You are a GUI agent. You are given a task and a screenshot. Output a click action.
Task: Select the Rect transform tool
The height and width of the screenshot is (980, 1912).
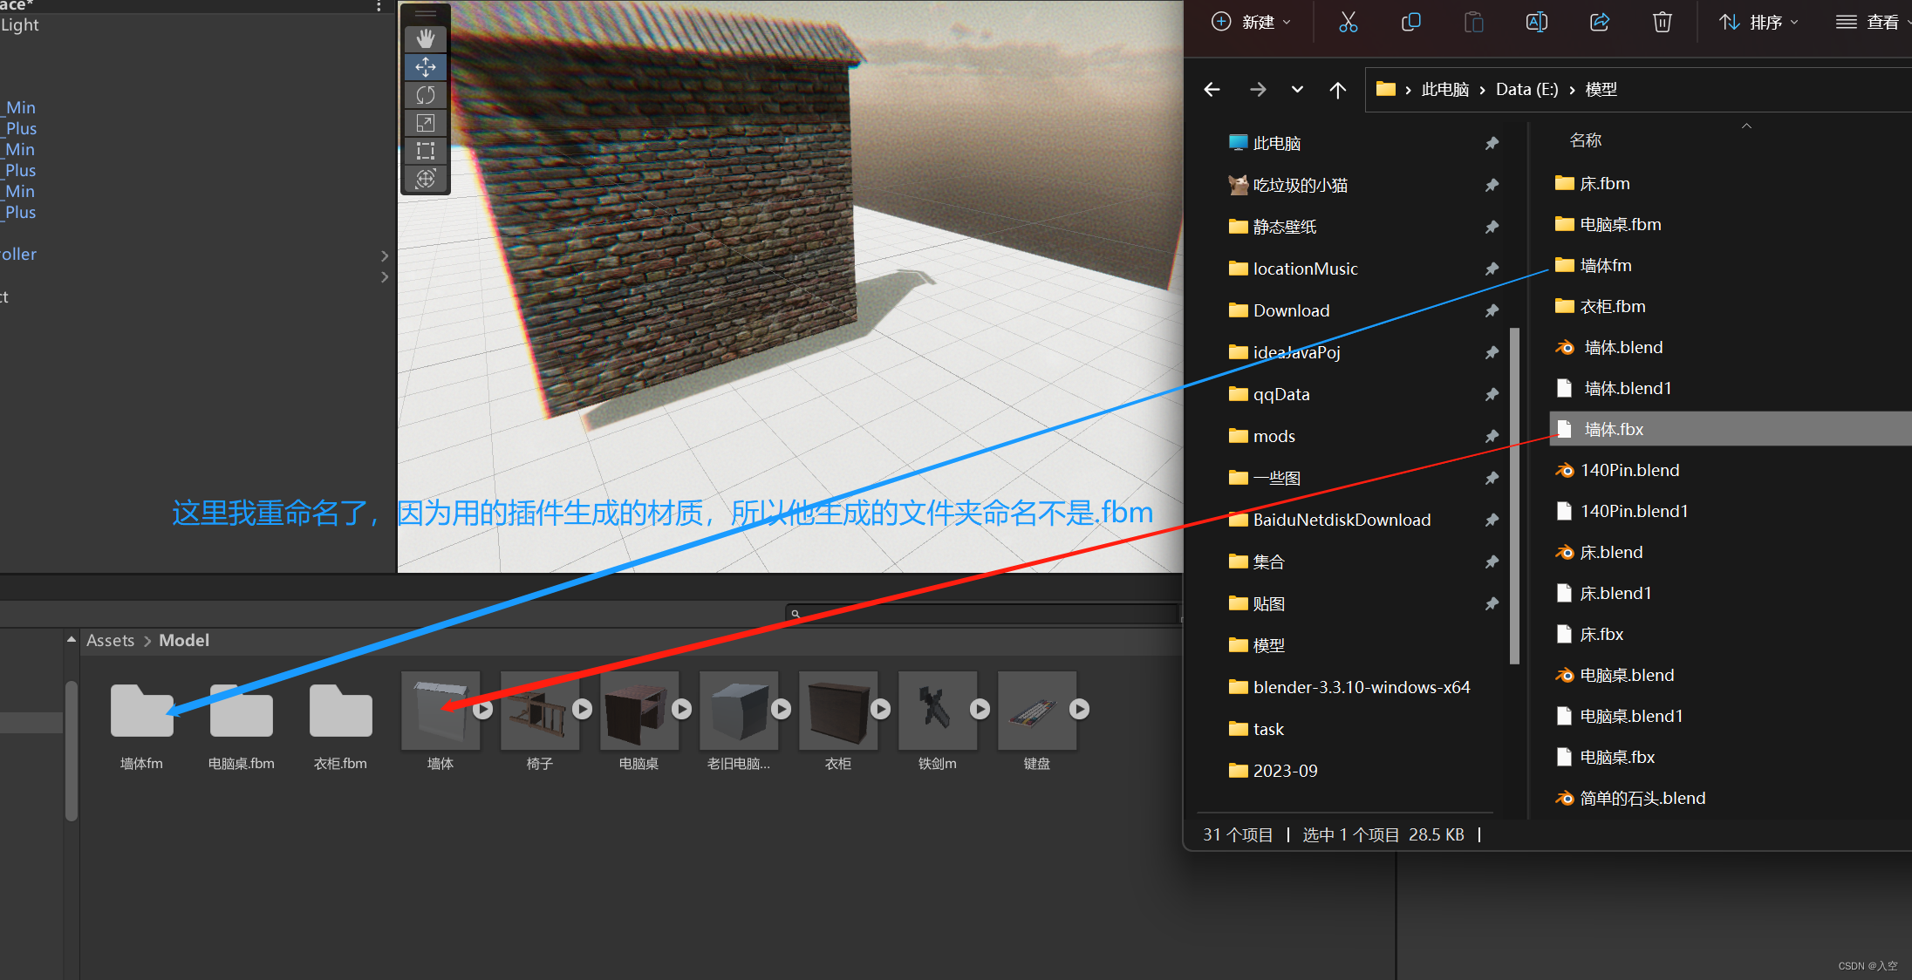click(x=426, y=151)
